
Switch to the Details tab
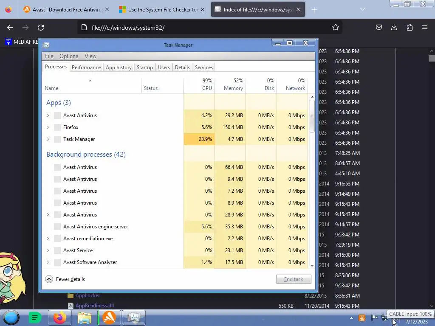coord(182,67)
